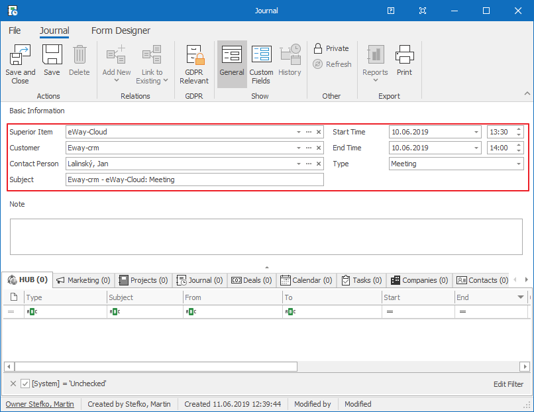This screenshot has height=412, width=534.
Task: Click the Edit Filter link
Action: [x=508, y=384]
